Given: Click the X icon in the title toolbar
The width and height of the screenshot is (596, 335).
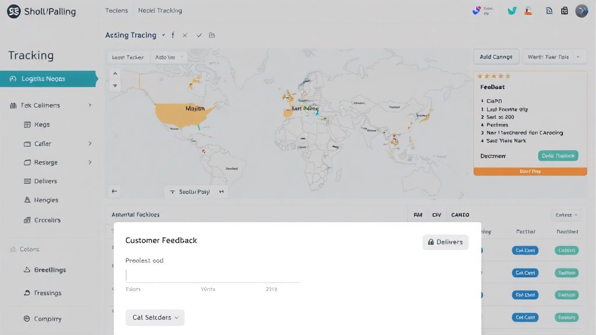Looking at the screenshot, I should 185,35.
